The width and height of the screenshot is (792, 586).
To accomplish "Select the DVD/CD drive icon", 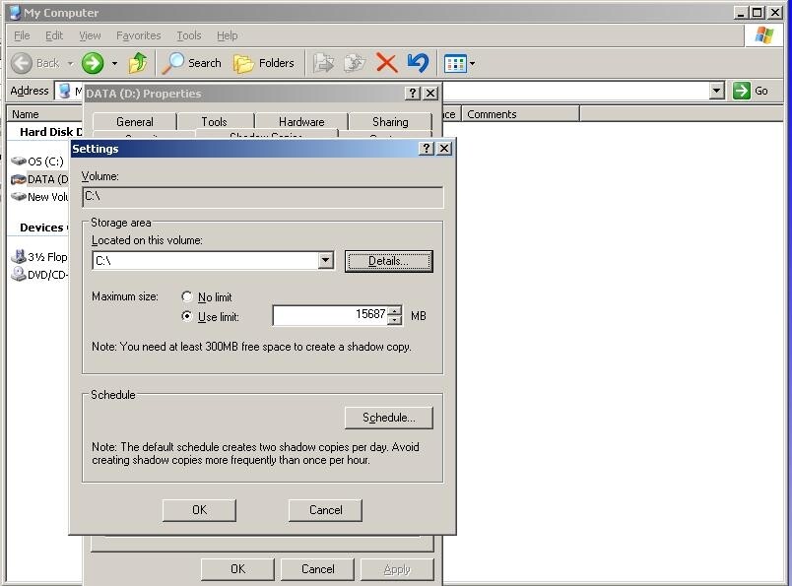I will coord(19,275).
